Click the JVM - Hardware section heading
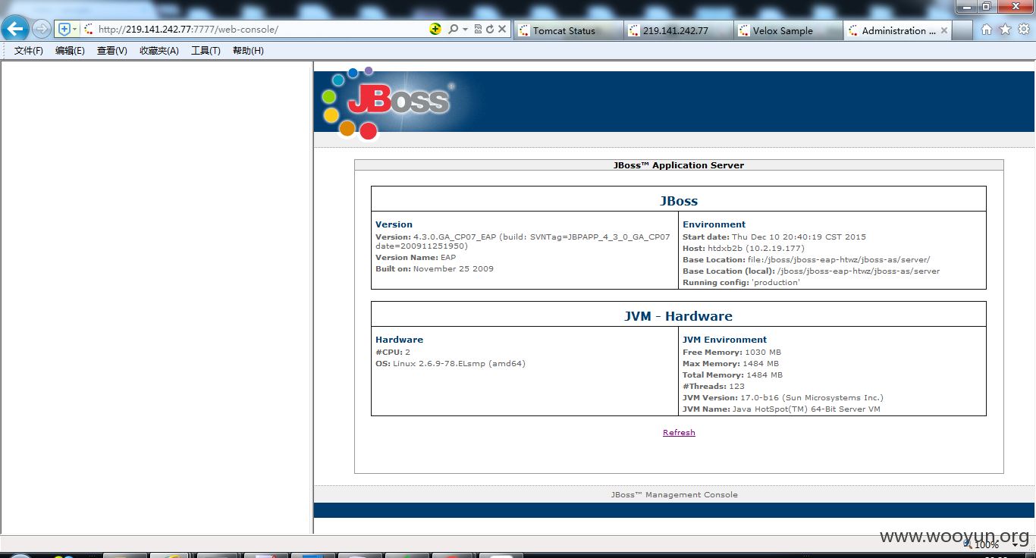The image size is (1036, 558). point(679,316)
